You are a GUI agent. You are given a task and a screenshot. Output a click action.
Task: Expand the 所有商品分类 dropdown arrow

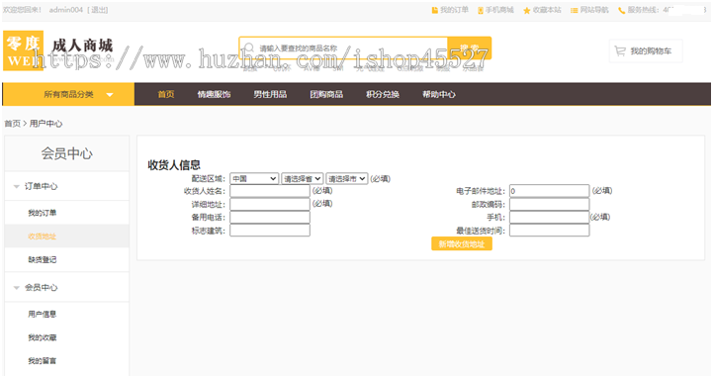click(110, 95)
